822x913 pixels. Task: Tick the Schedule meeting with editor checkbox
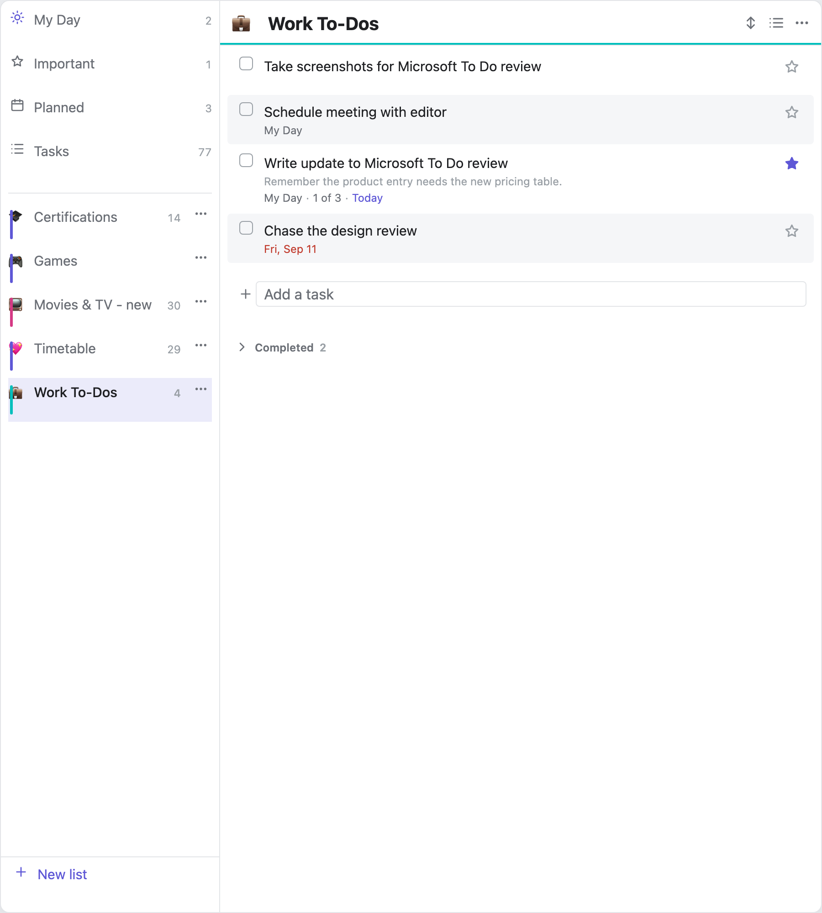[x=246, y=109]
